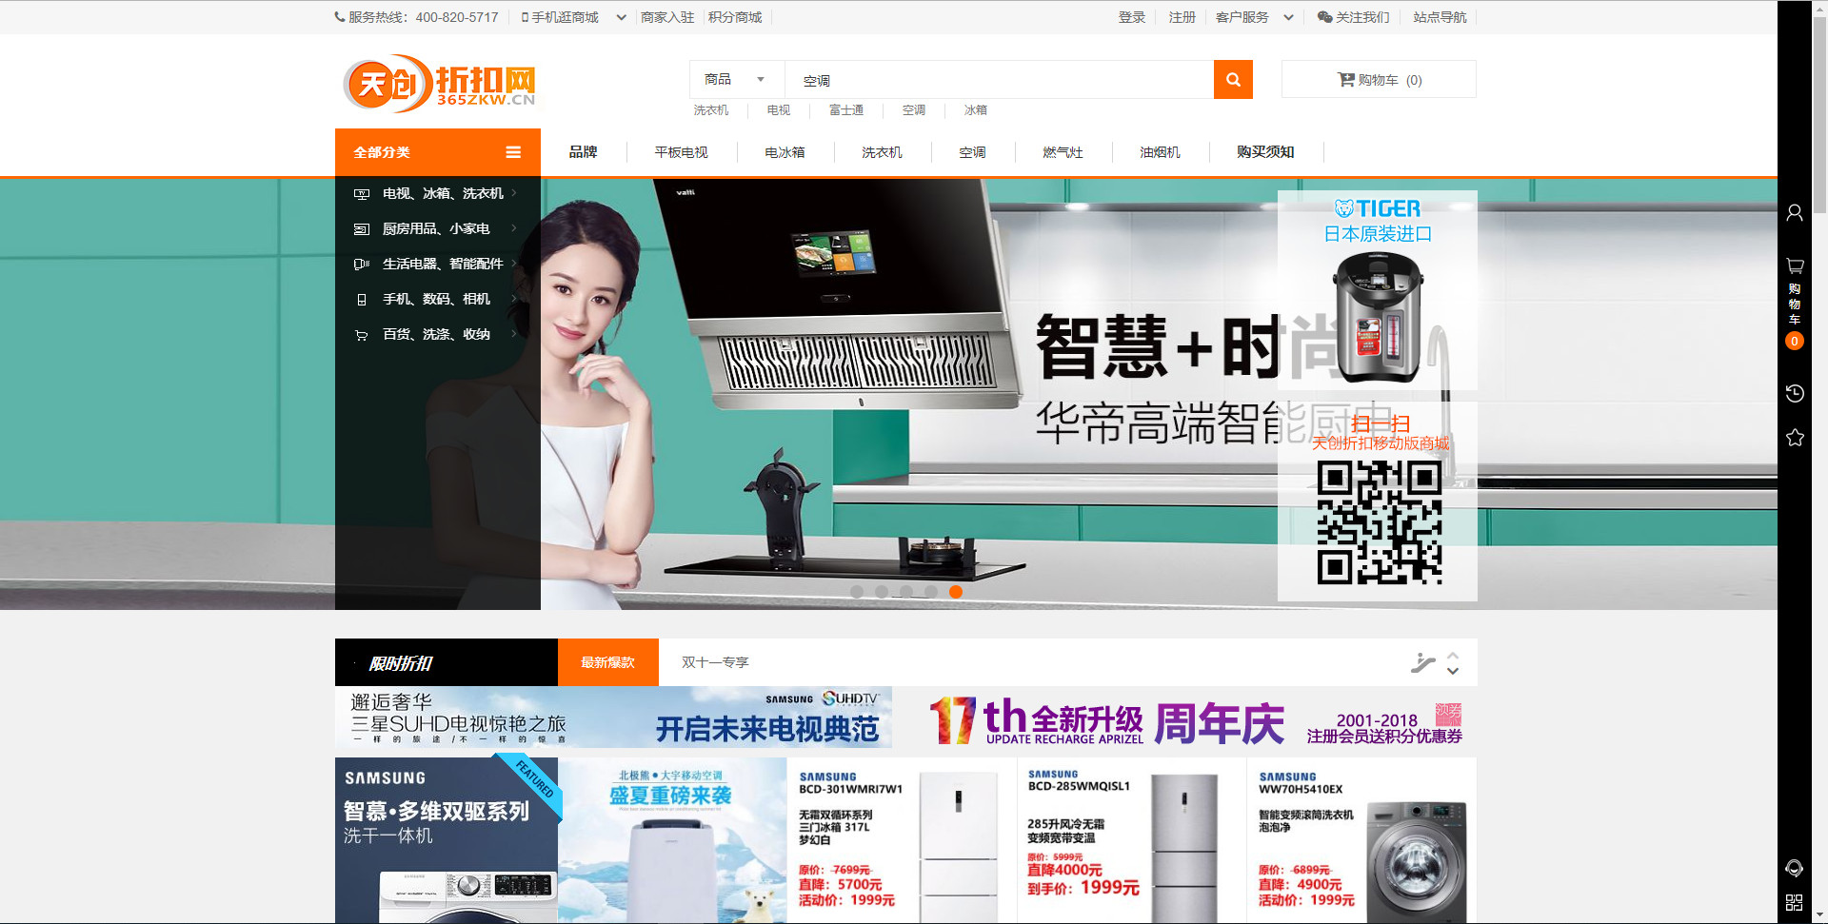Open the 燃气灶 nav menu
This screenshot has height=924, width=1828.
[x=1063, y=152]
